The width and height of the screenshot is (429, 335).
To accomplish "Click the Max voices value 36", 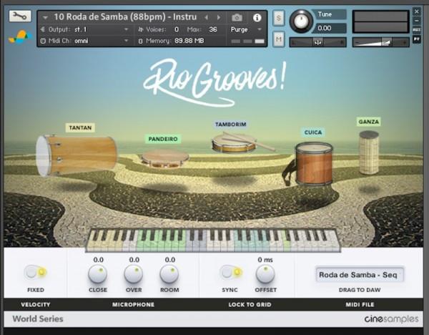I will pos(213,29).
